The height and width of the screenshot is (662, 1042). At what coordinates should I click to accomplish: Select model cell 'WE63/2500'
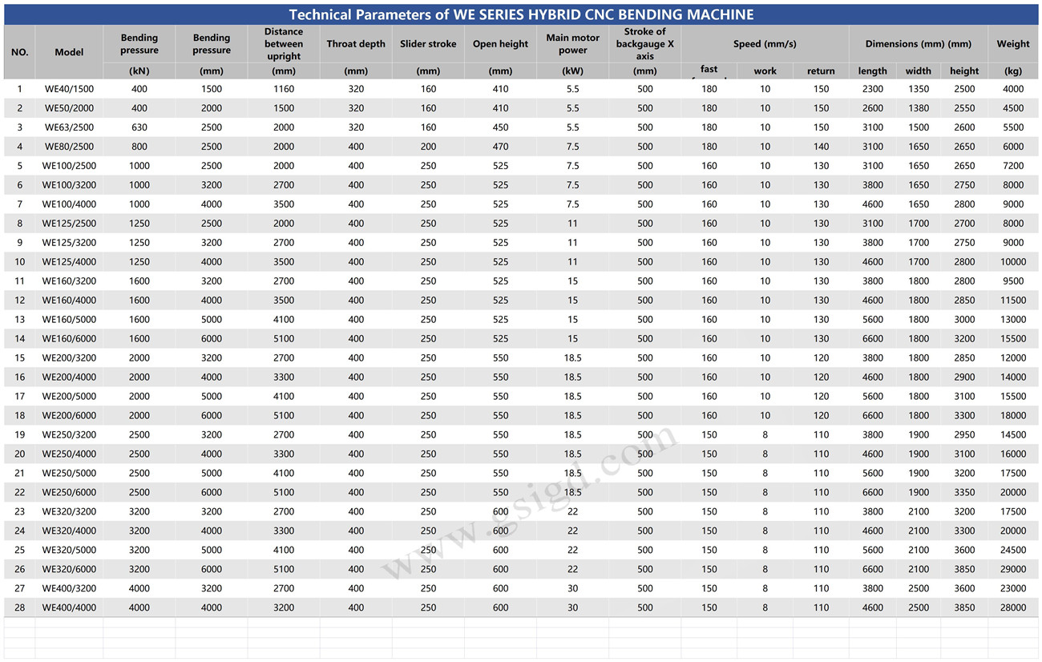[69, 127]
